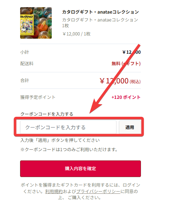
Task: Focus the coupon code input field
Action: pos(68,127)
